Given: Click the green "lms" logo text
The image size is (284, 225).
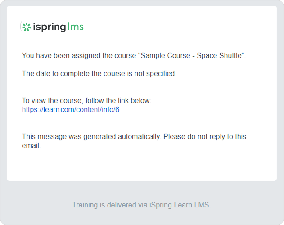Looking at the screenshot, I should coord(75,27).
